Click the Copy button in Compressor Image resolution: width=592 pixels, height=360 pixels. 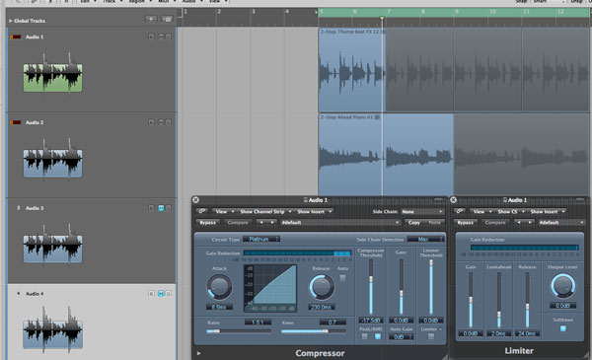[413, 222]
